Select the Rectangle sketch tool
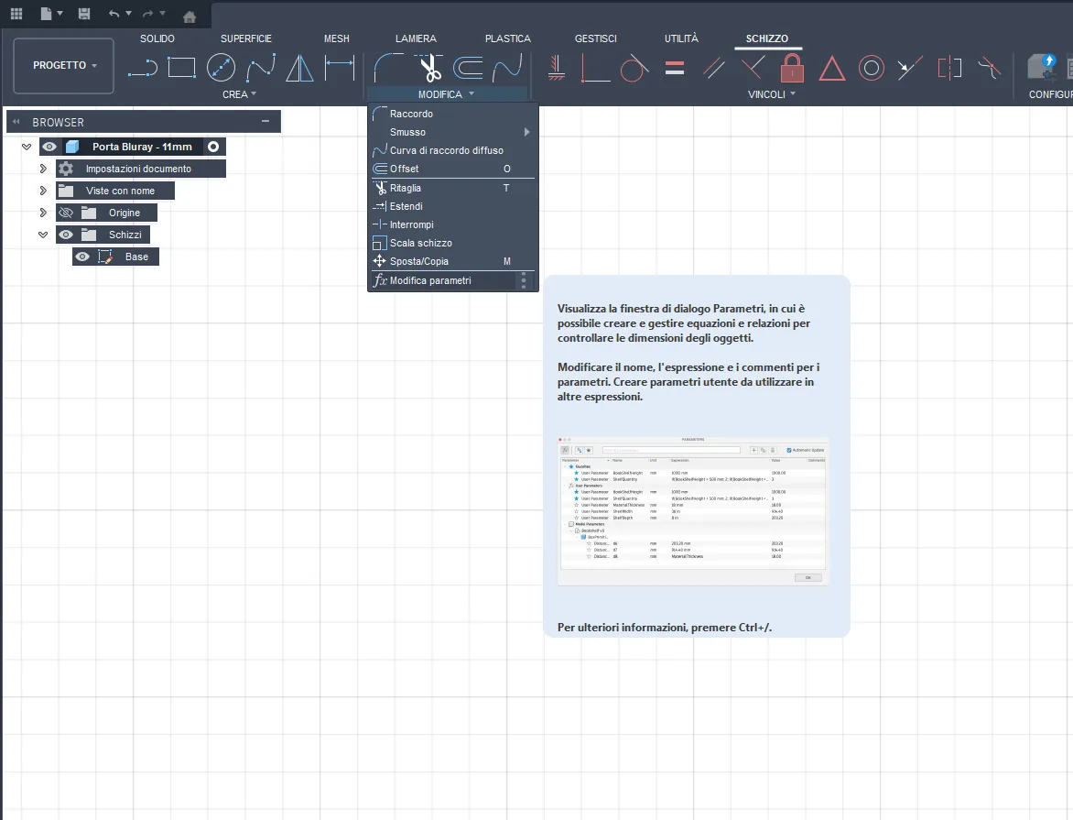This screenshot has width=1073, height=820. pyautogui.click(x=182, y=68)
